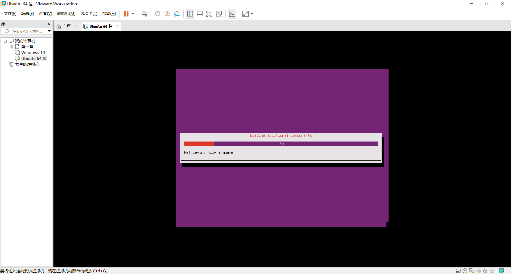The image size is (511, 274).
Task: Click the camera device status icon
Action: 492,271
